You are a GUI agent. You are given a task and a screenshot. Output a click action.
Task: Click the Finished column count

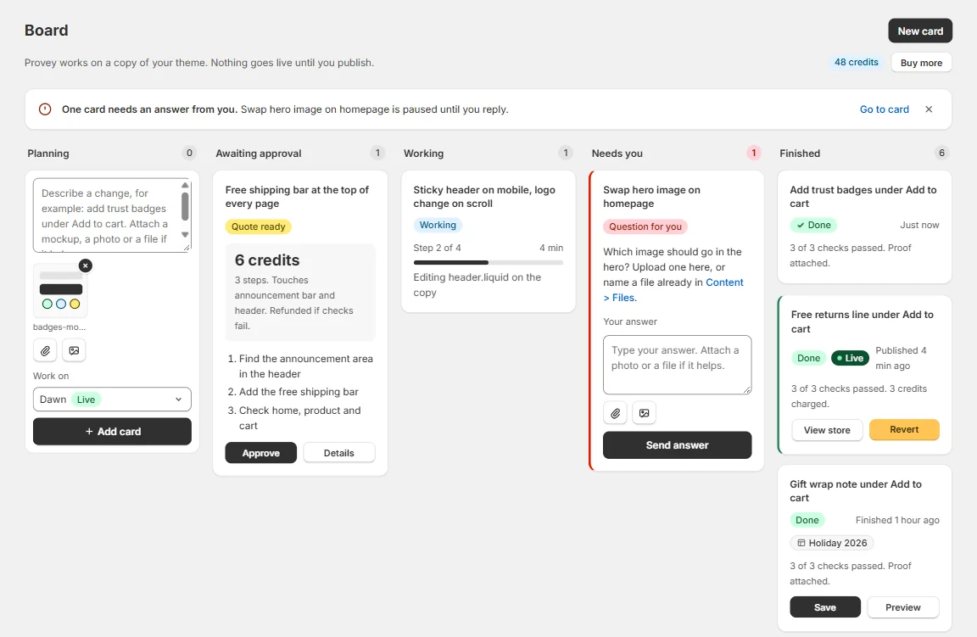click(x=941, y=153)
